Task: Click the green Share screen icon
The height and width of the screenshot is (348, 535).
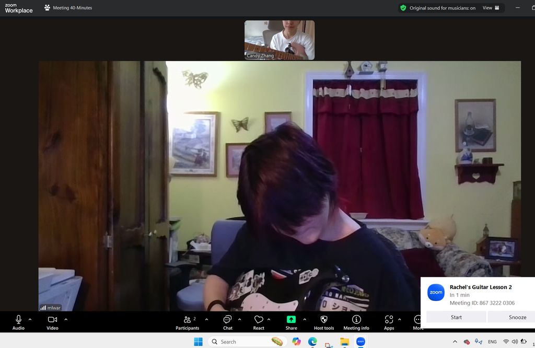Action: click(291, 319)
